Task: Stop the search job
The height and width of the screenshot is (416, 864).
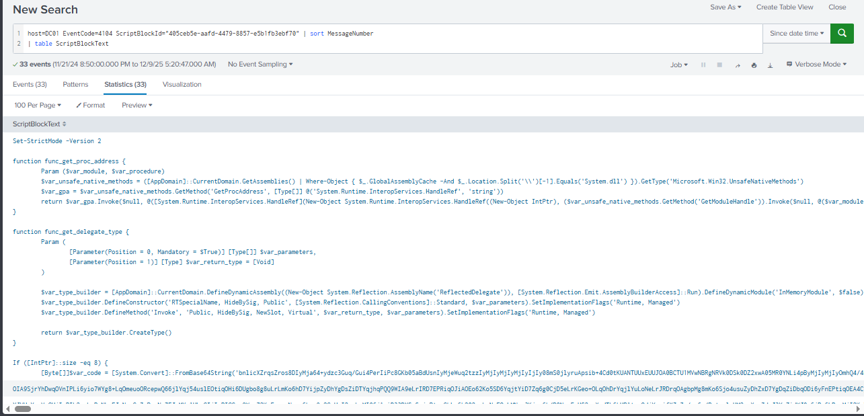Action: (x=719, y=65)
